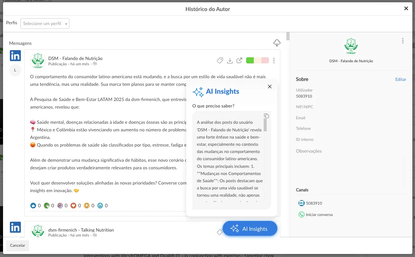The image size is (415, 257).
Task: Click the support reaction icon
Action: tap(60, 206)
